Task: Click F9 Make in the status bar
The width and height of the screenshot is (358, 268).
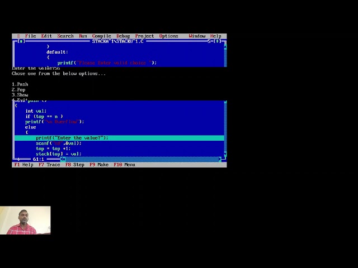Action: [x=99, y=165]
